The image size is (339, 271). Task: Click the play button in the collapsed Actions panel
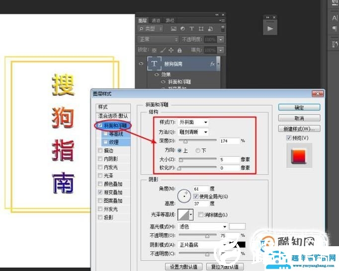tap(270, 28)
